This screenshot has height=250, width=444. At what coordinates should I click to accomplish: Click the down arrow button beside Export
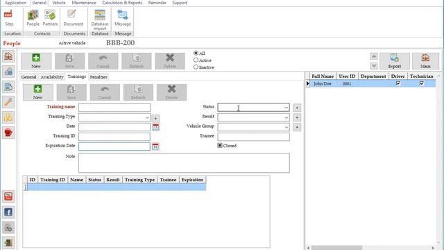(x=374, y=66)
